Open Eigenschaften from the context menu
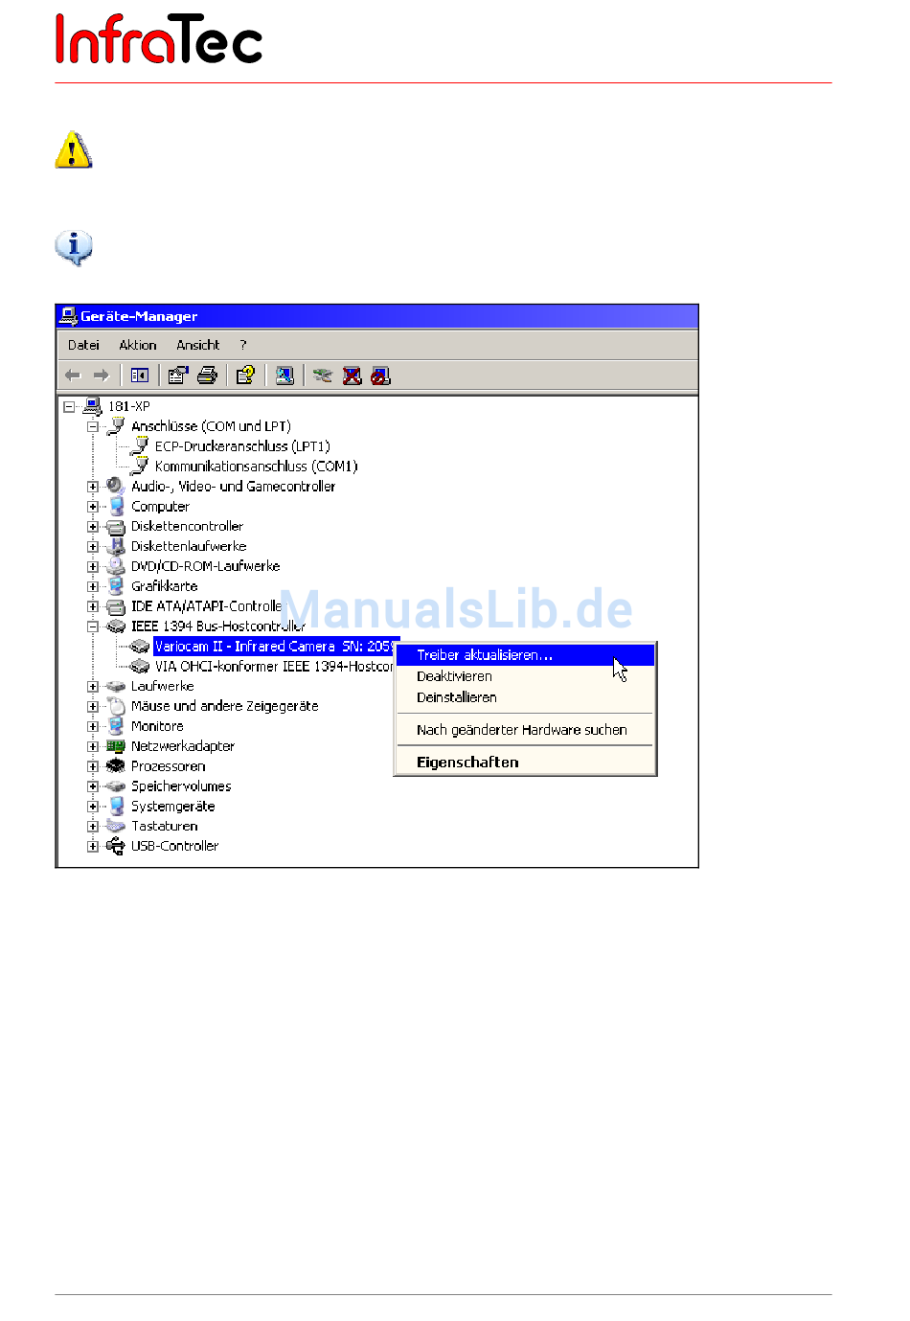This screenshot has height=1321, width=910. (525, 763)
